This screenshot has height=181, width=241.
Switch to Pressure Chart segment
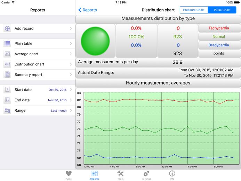[194, 10]
